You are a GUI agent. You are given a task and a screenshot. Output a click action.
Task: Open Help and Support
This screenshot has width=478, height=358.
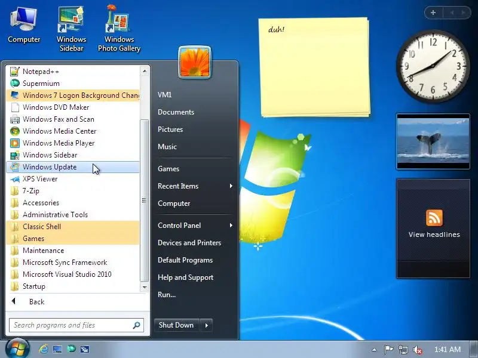(185, 277)
